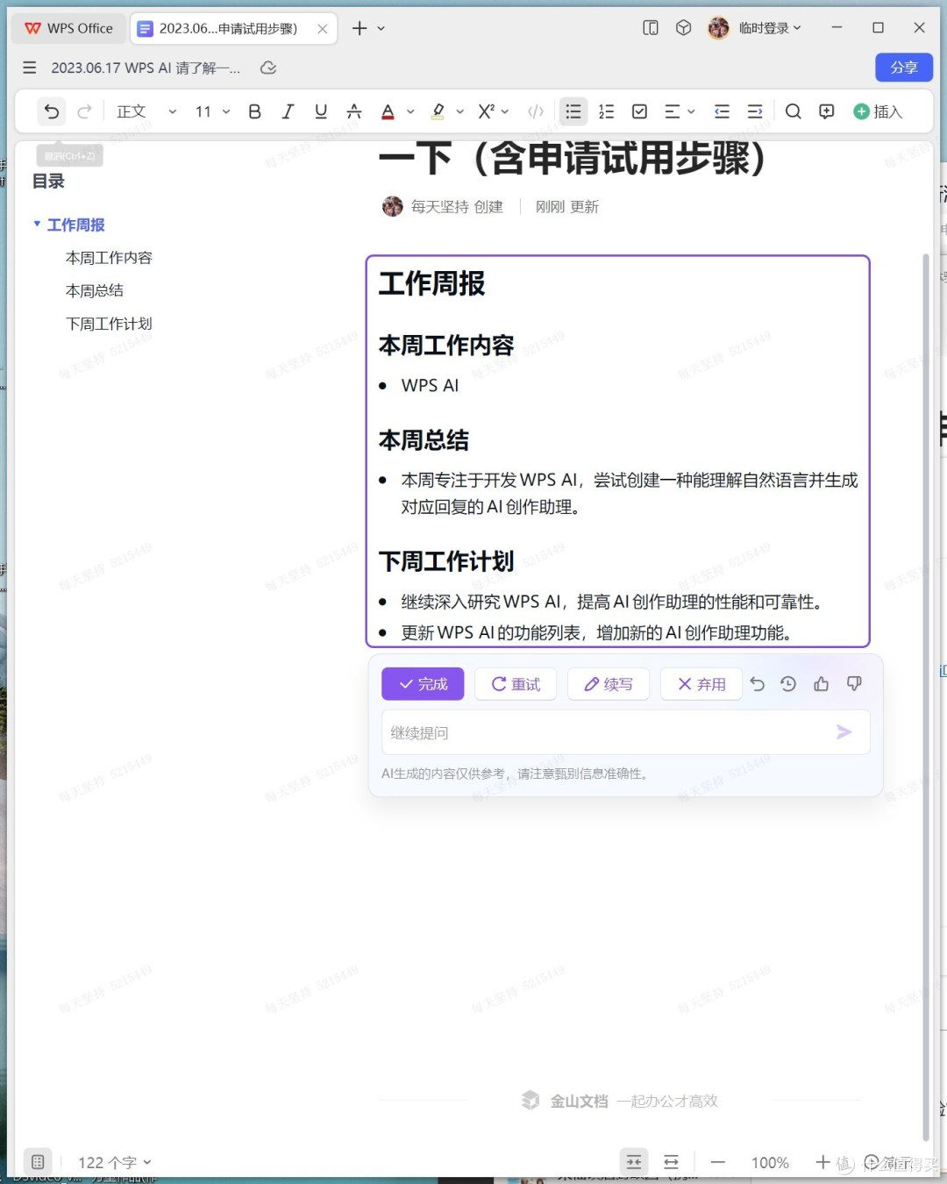Open AI generation history clock
This screenshot has height=1184, width=947.
click(788, 684)
